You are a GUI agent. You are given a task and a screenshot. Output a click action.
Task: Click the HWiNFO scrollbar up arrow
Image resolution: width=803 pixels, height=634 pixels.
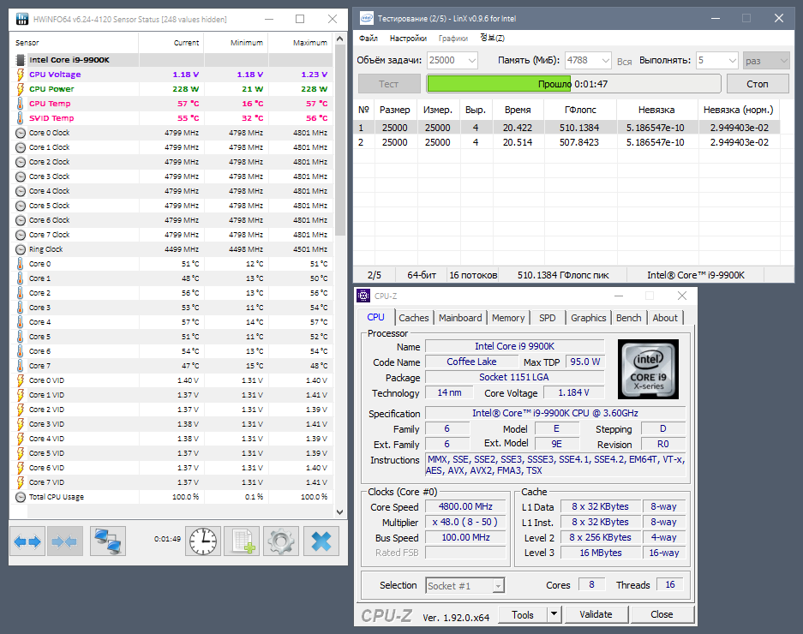(339, 39)
